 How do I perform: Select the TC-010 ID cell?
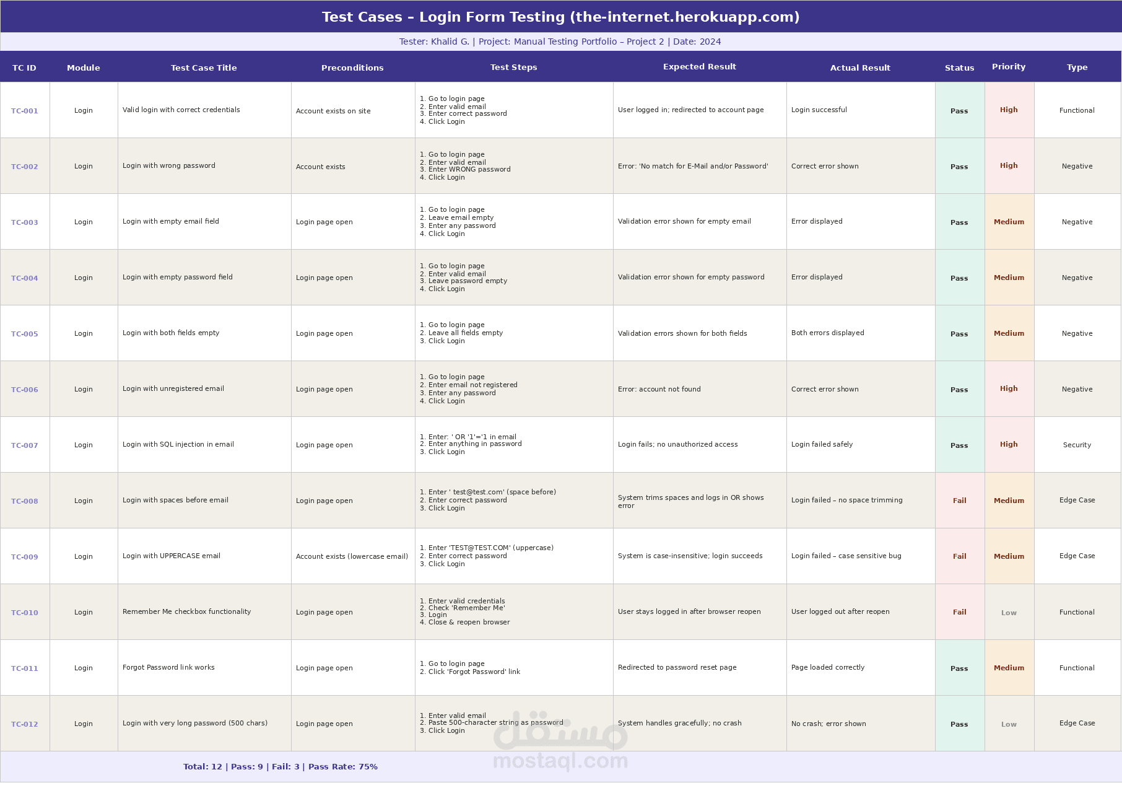click(x=25, y=612)
